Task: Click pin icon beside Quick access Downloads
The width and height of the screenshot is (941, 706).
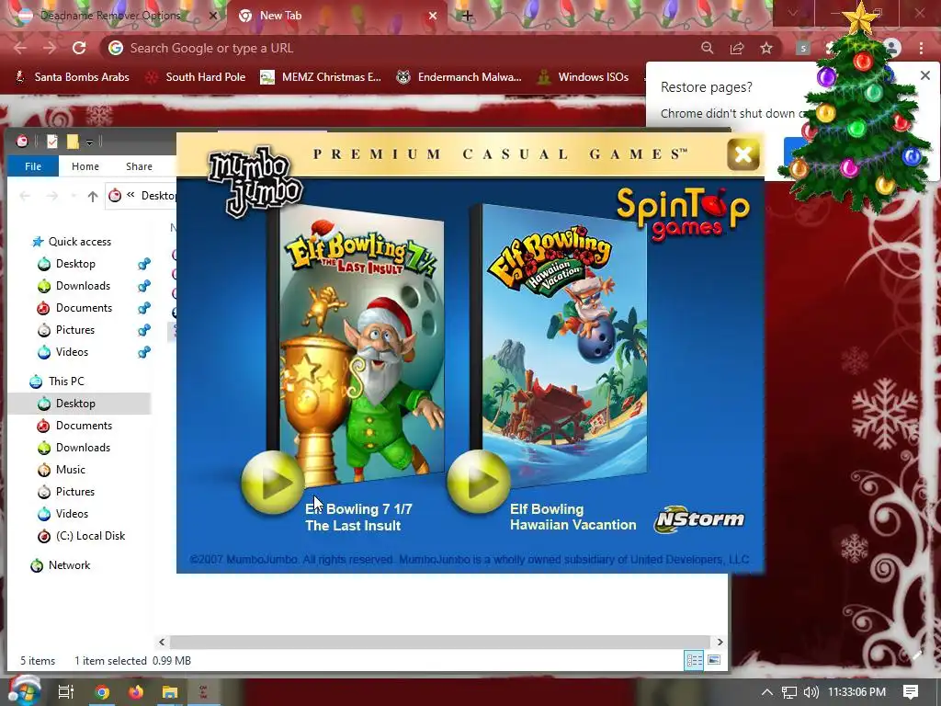Action: pos(144,286)
